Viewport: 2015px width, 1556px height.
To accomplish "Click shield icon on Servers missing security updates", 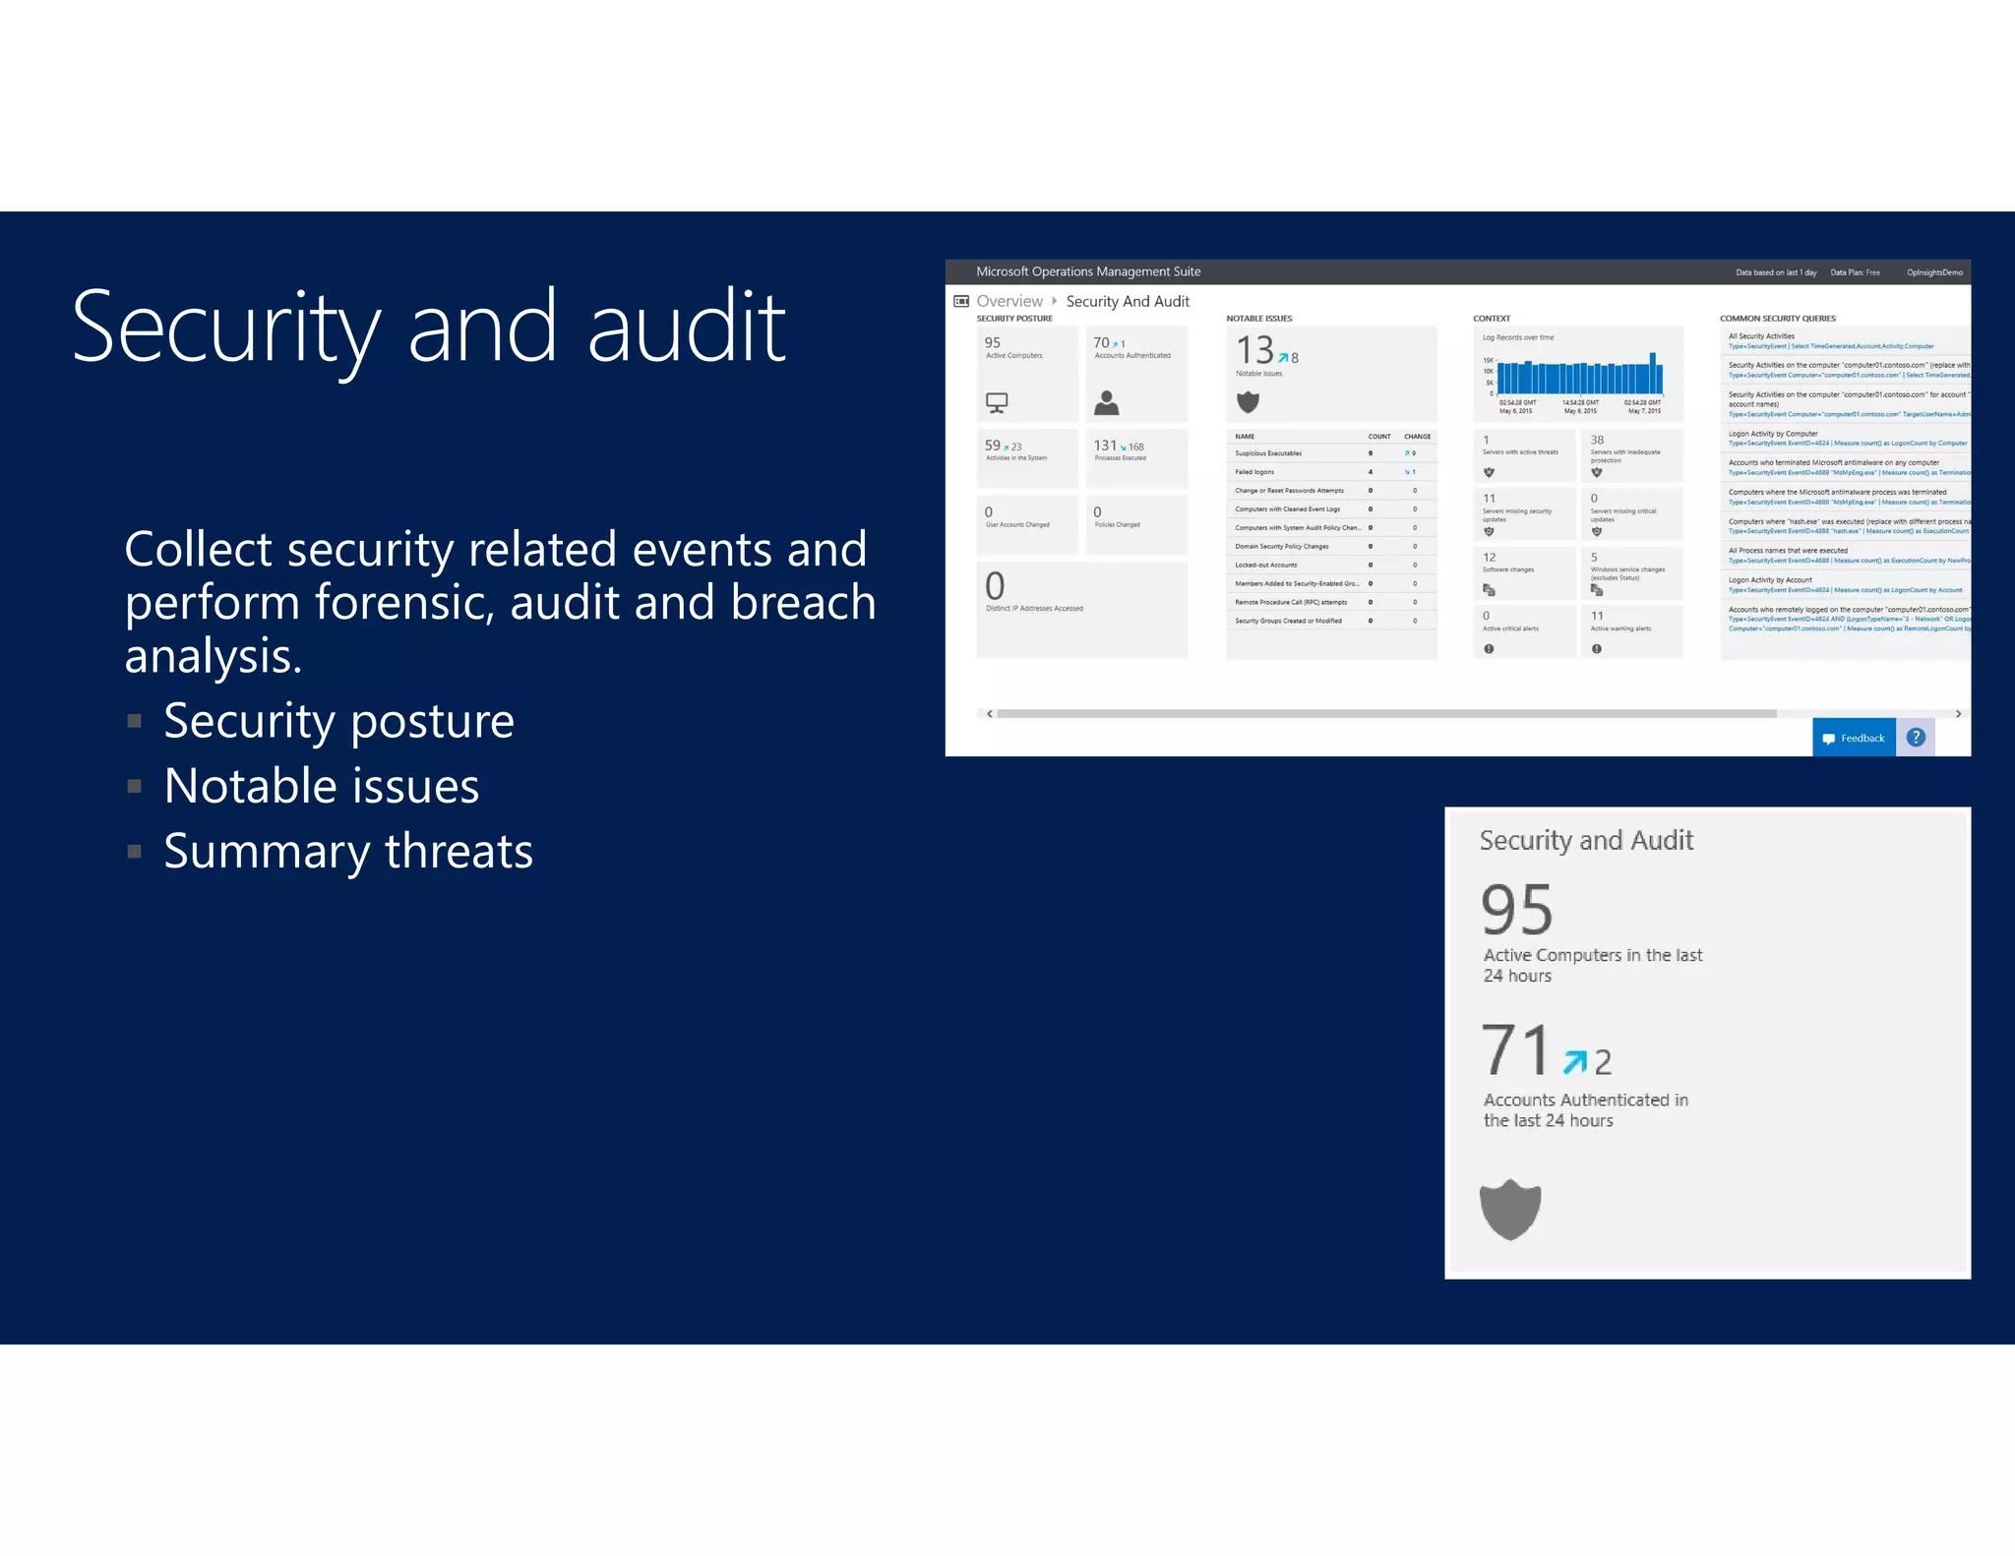I will coord(1489,532).
